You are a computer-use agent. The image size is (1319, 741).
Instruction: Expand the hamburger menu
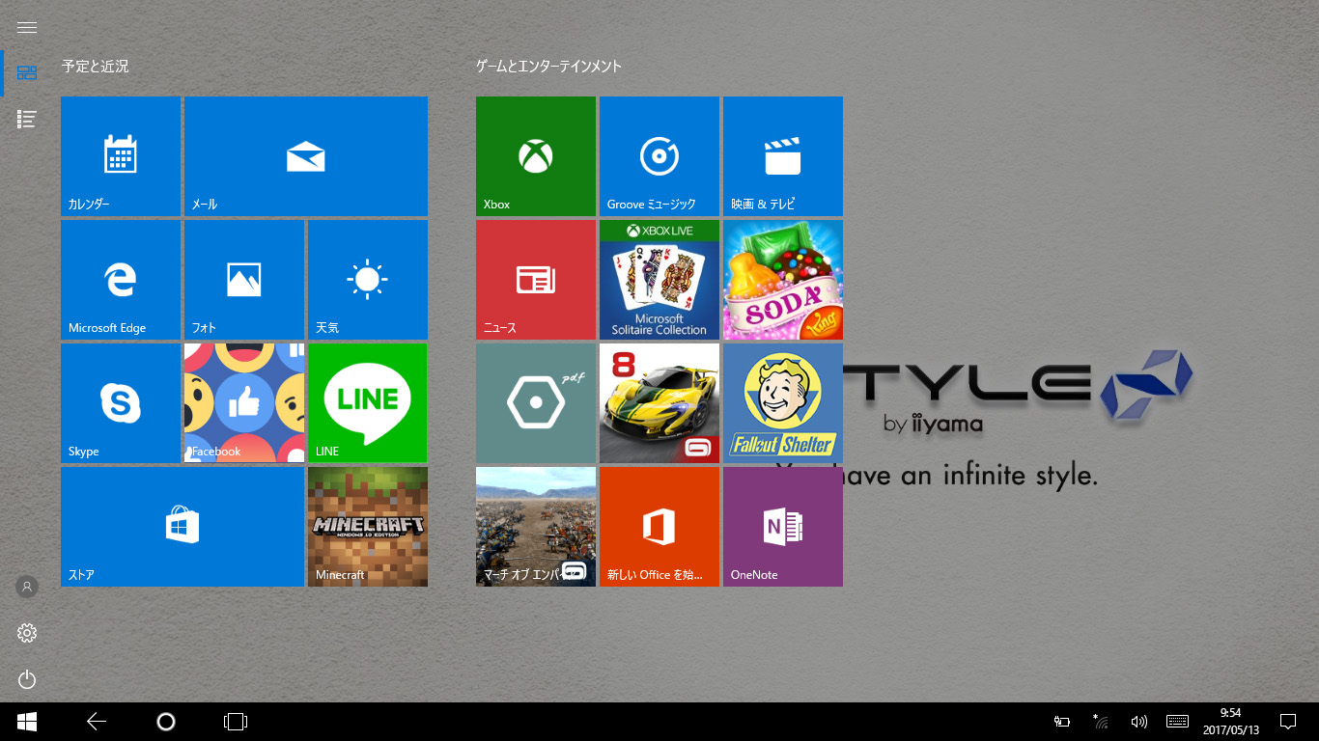(x=27, y=27)
